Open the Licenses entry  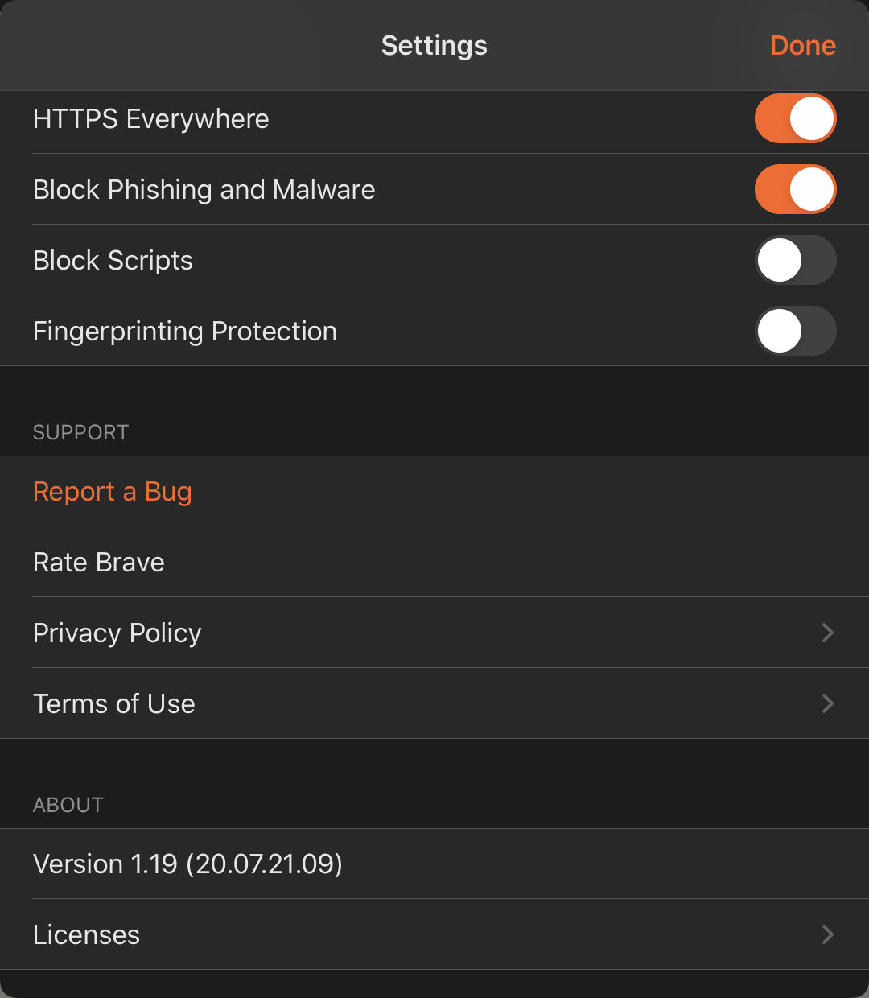point(87,935)
